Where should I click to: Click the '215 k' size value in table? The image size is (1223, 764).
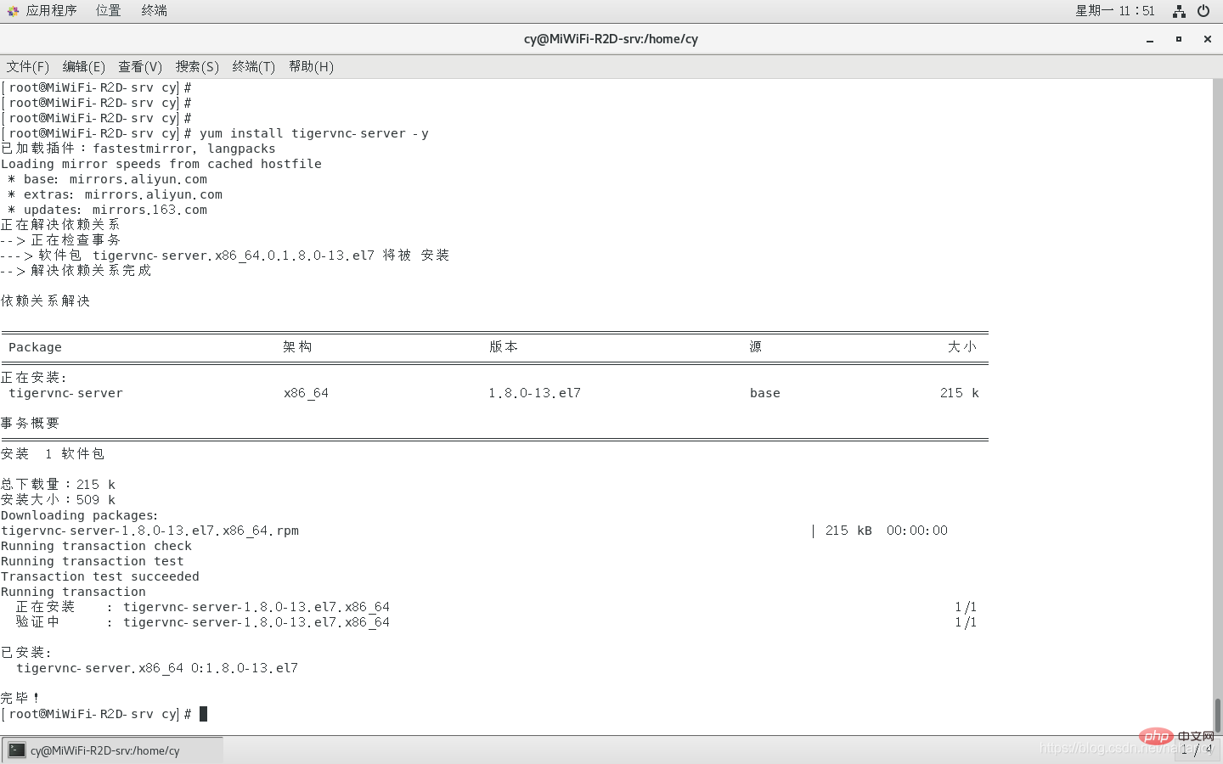click(960, 393)
